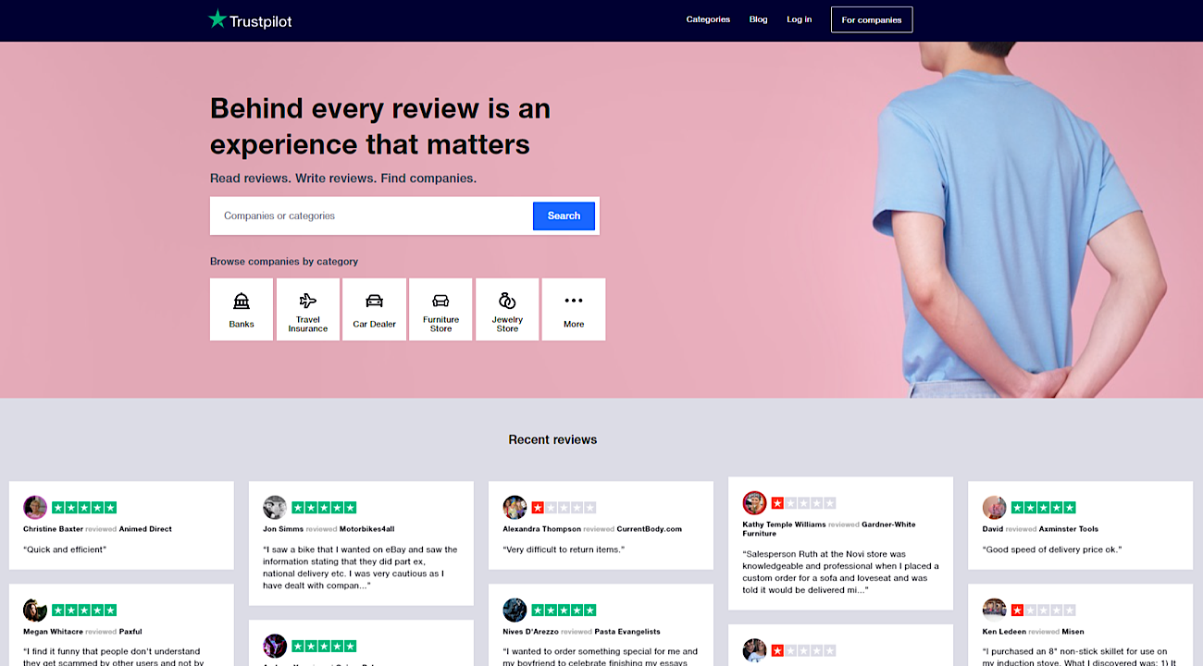Click the "Read reviews. Write reviews. Find companies." tagline
The height and width of the screenshot is (666, 1203).
pos(343,178)
